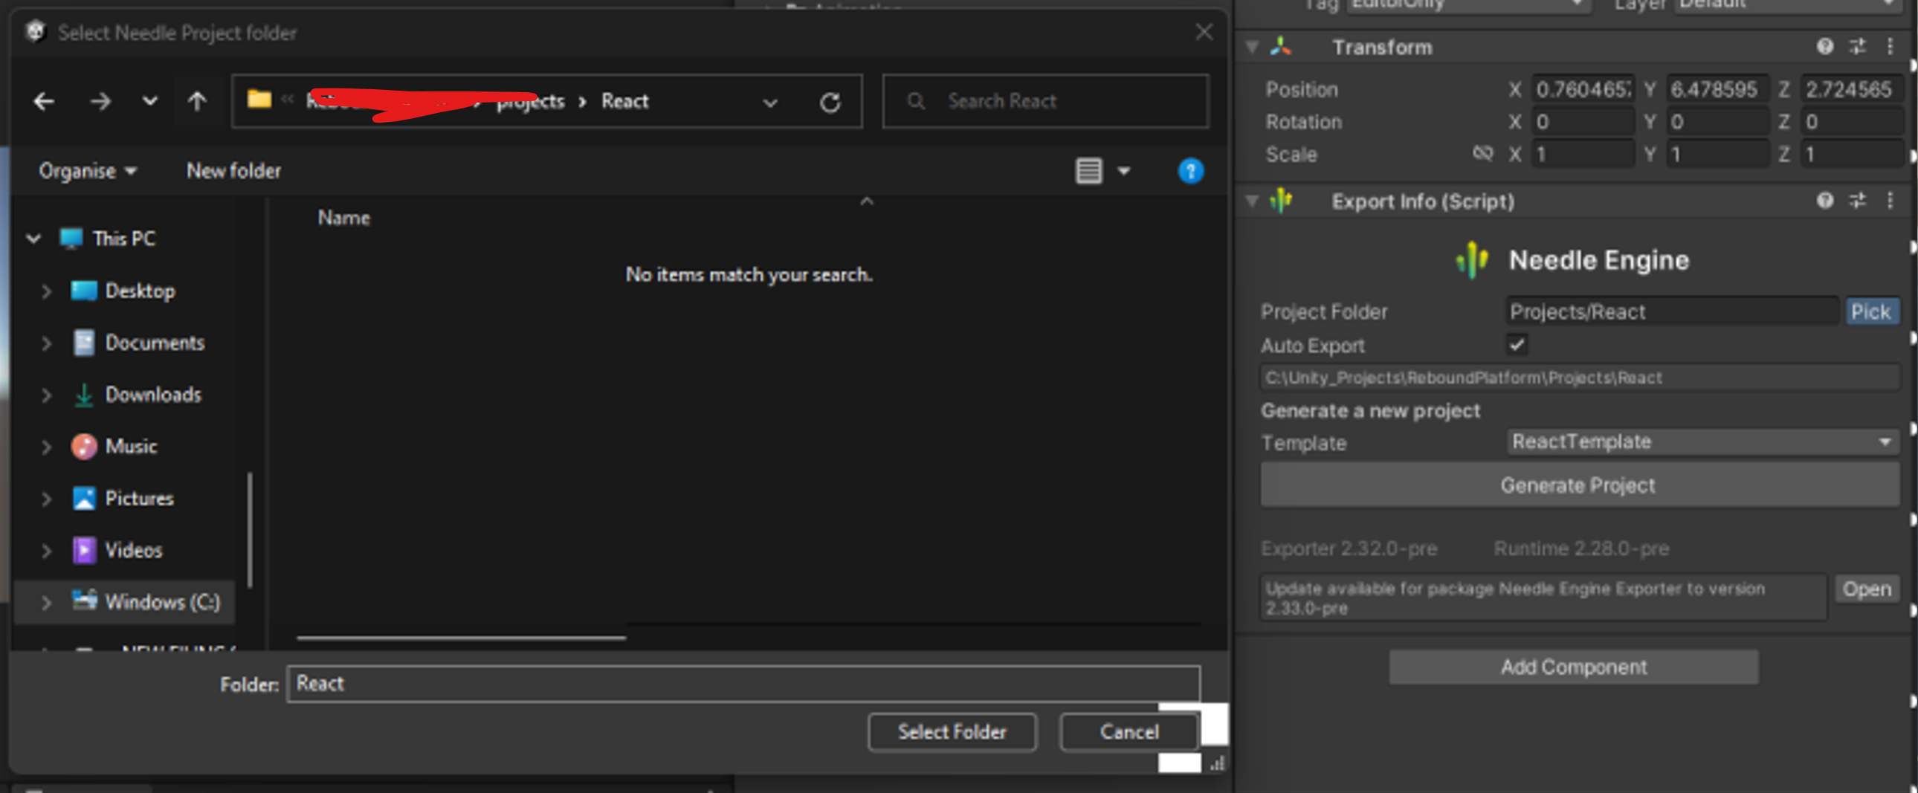Collapse the Transform section
1918x793 pixels.
point(1252,46)
